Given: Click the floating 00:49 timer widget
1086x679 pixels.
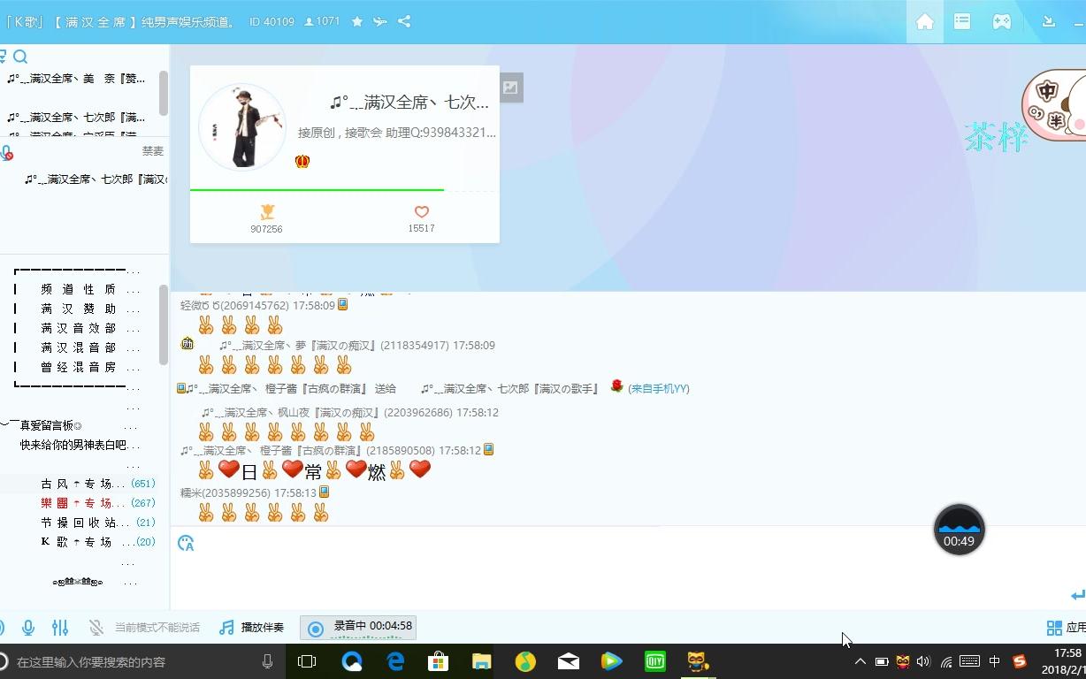Looking at the screenshot, I should [x=959, y=530].
